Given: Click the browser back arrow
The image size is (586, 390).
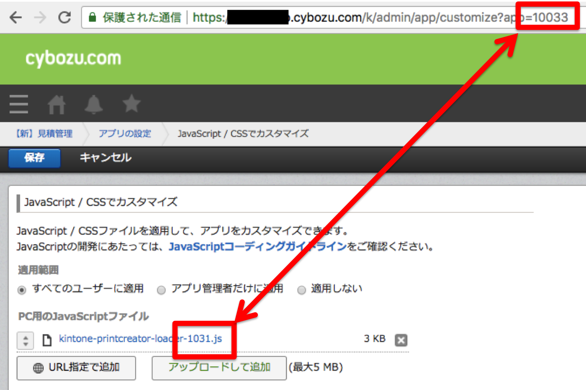Looking at the screenshot, I should [15, 18].
